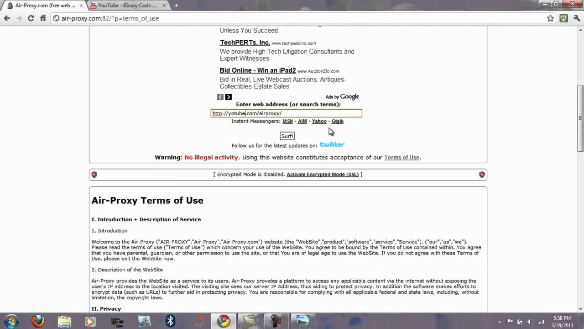Open the photo gallery icon in taskbar

144,321
